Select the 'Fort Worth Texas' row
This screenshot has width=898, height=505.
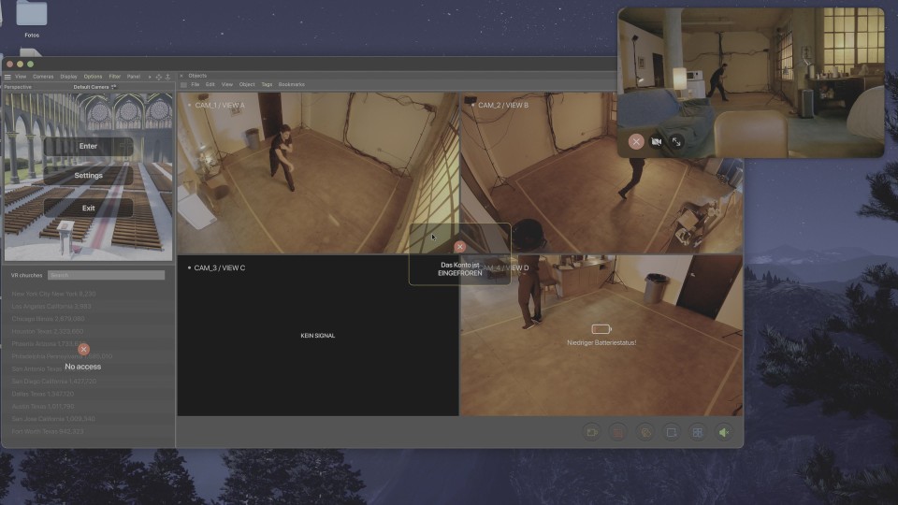click(48, 432)
